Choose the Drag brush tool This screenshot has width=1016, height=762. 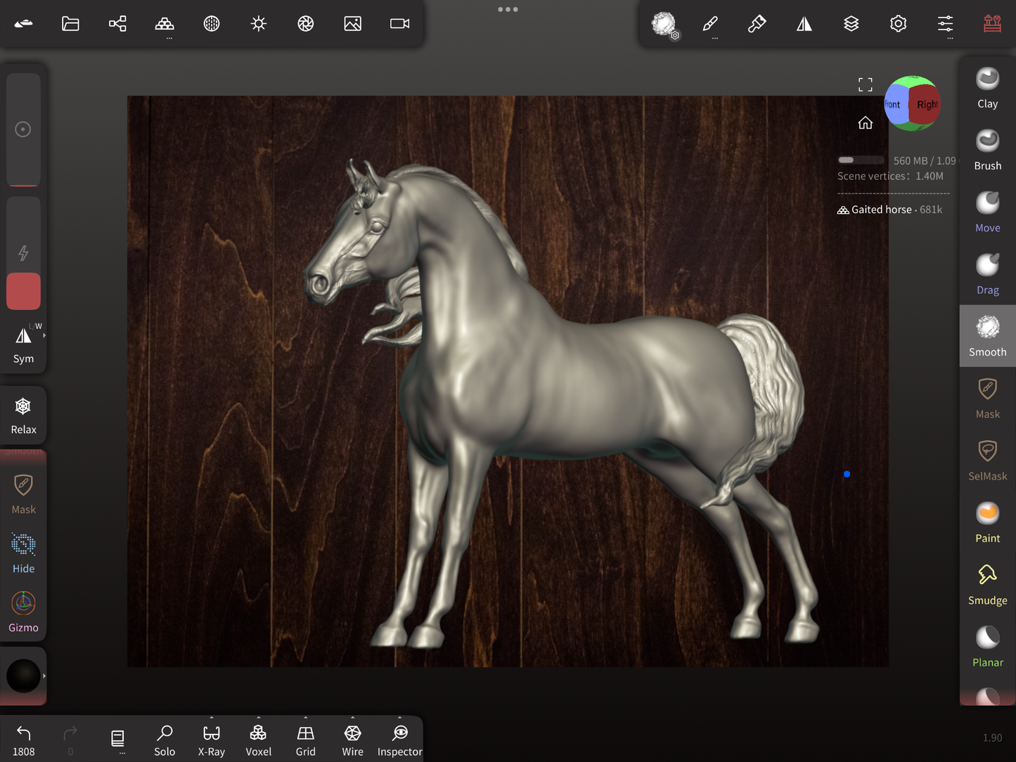coord(987,273)
